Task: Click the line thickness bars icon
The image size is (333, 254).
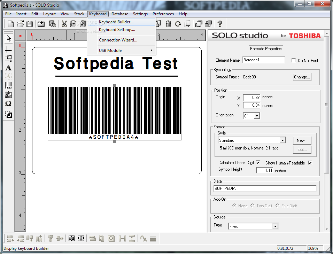Action: point(153,239)
